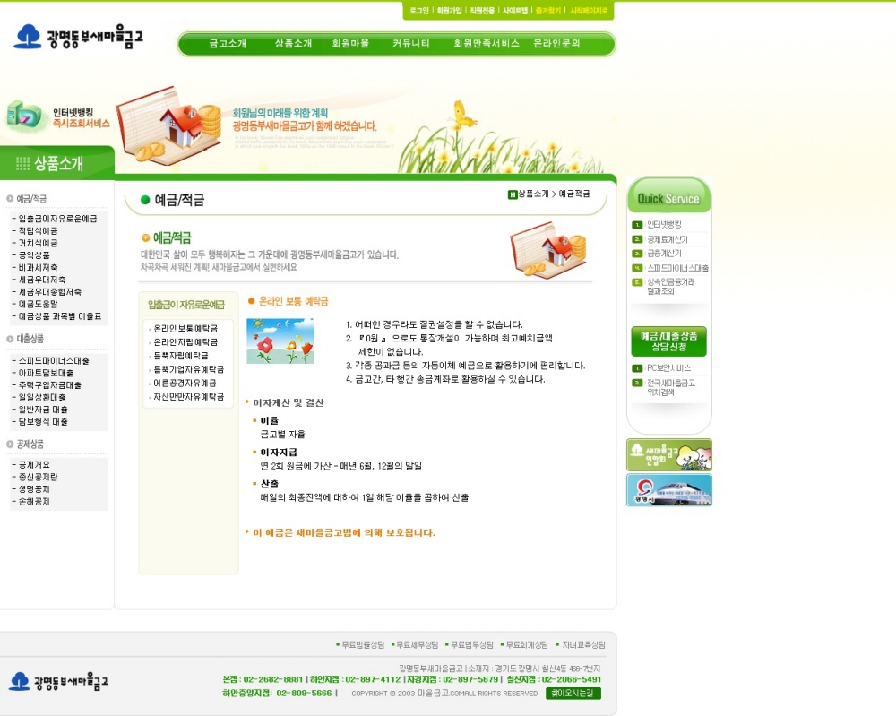Open 스피드마이너스대출 in the sidebar
The height and width of the screenshot is (716, 896).
click(54, 360)
